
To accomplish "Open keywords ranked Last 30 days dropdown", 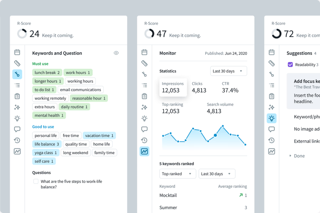I will point(217,174).
